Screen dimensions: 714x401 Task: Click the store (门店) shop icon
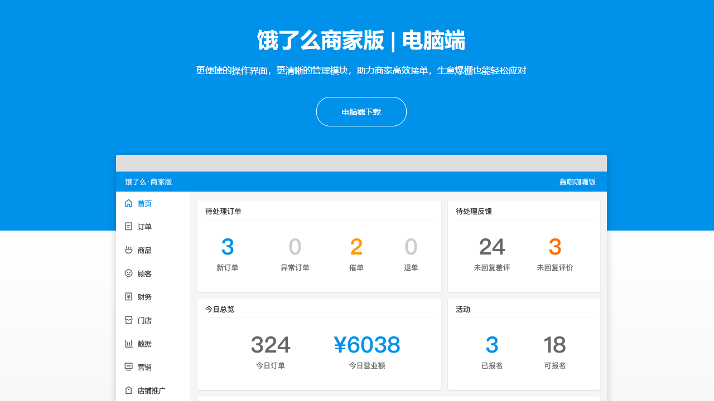click(129, 320)
